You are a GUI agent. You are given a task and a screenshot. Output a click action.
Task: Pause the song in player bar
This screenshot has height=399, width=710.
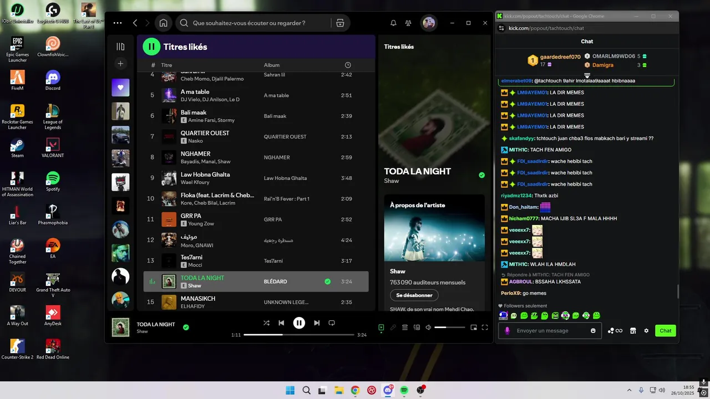[299, 323]
